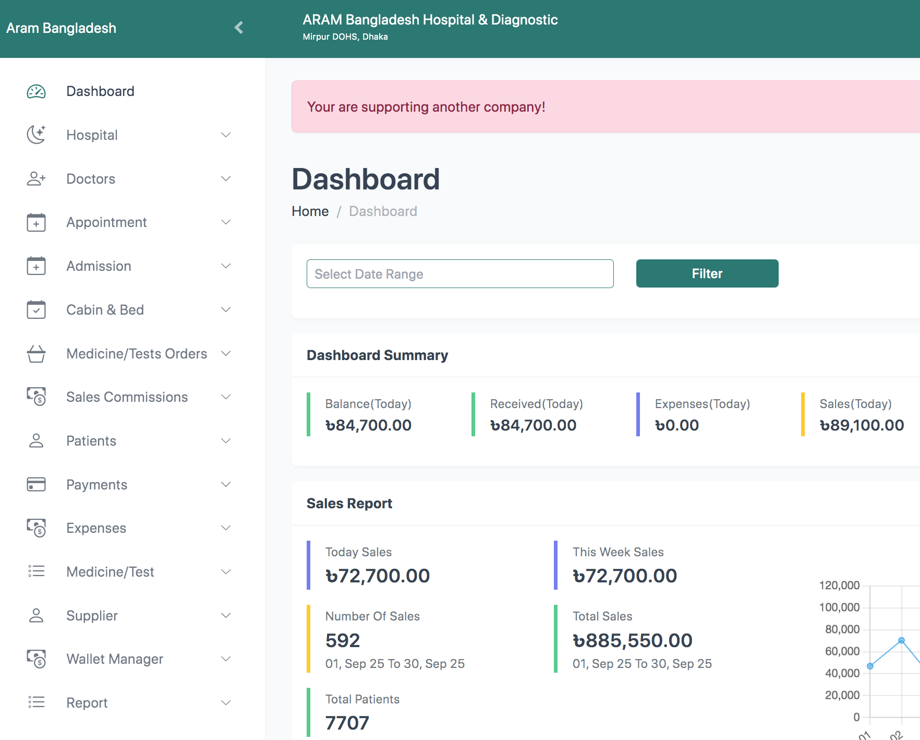Click the Payments credit card icon
Viewport: 920px width, 740px height.
pos(36,485)
